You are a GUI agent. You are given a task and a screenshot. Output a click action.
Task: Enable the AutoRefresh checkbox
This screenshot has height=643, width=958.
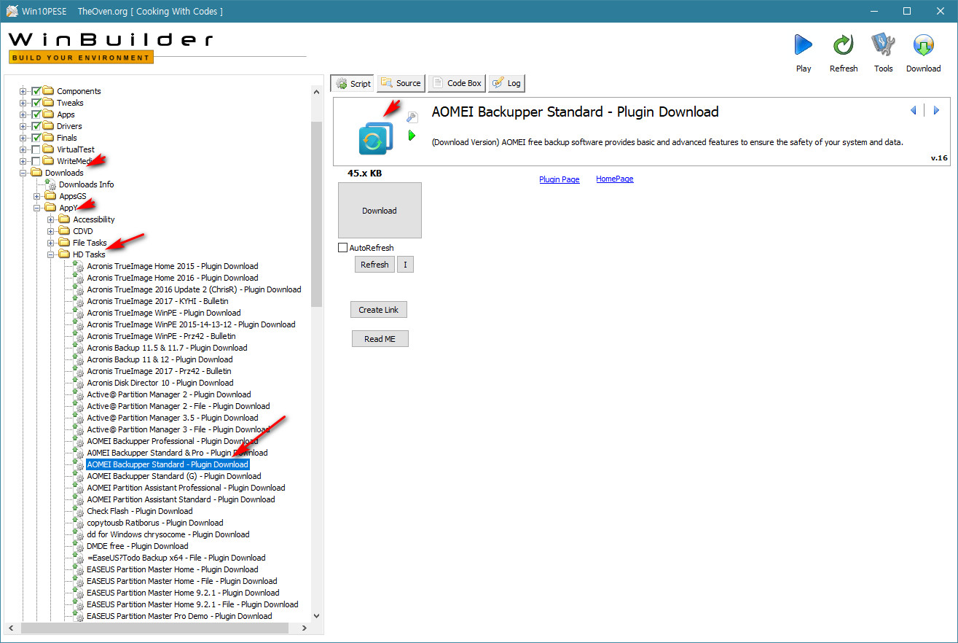pyautogui.click(x=343, y=248)
